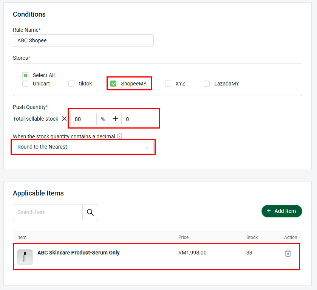
Task: Toggle the Select All stores checkbox
Action: pyautogui.click(x=25, y=75)
